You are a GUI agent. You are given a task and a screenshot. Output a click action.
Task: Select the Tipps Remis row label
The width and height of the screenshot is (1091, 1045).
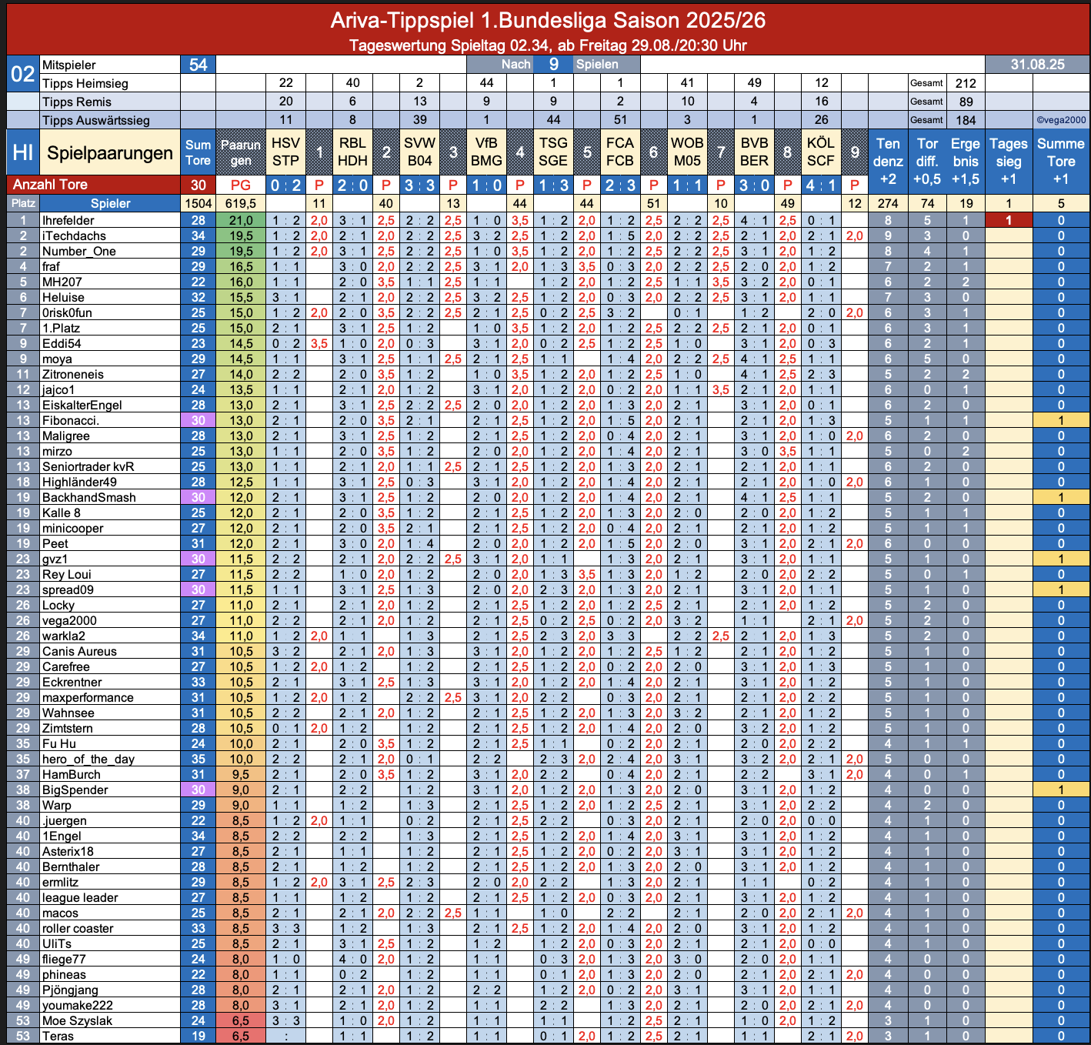click(x=110, y=102)
